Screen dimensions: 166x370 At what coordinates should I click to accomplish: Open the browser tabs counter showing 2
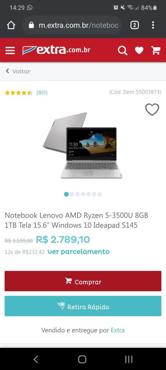click(134, 25)
